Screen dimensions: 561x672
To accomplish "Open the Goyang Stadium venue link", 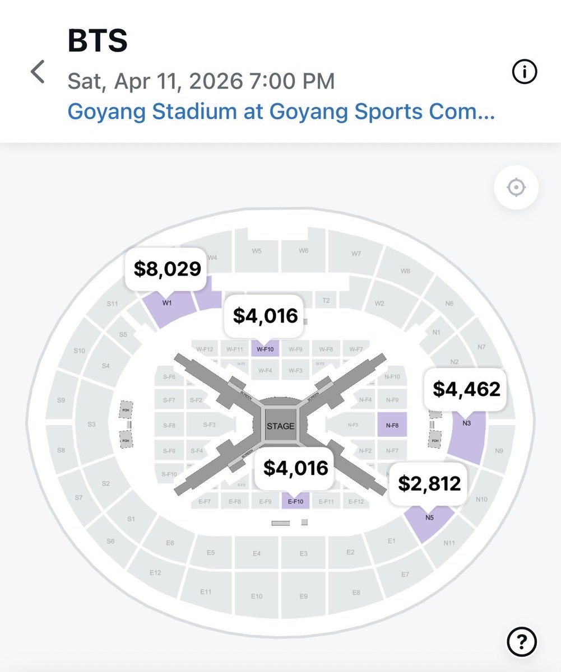I will (281, 111).
